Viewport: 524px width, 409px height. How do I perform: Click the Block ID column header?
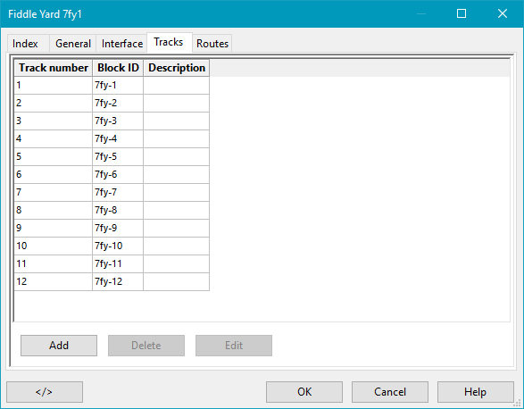[118, 68]
